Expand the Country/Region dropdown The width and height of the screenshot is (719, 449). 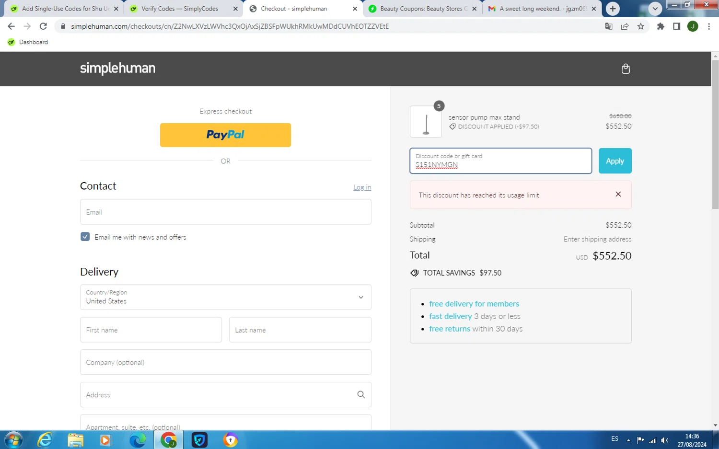225,297
